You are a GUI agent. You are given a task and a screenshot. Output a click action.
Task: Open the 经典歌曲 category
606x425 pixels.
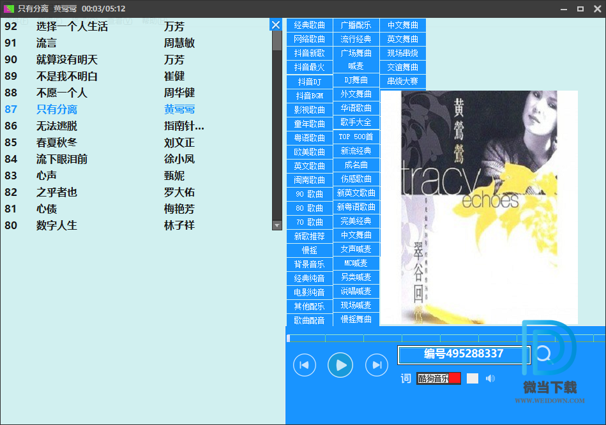click(310, 25)
